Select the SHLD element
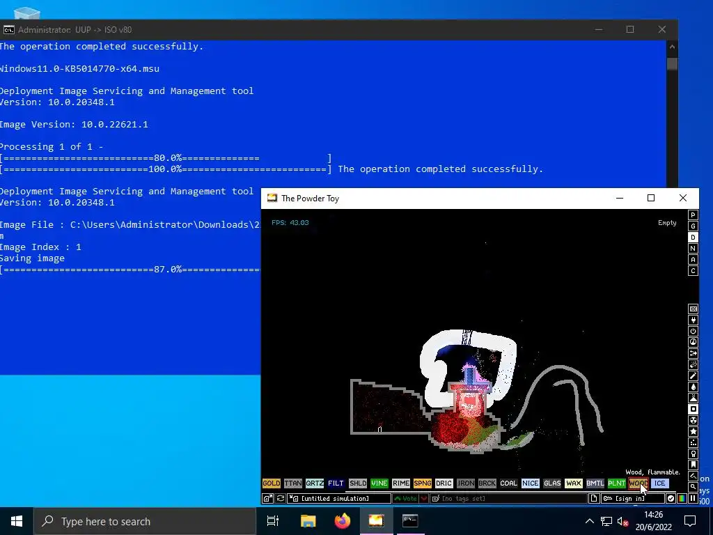713x535 pixels. pyautogui.click(x=358, y=483)
